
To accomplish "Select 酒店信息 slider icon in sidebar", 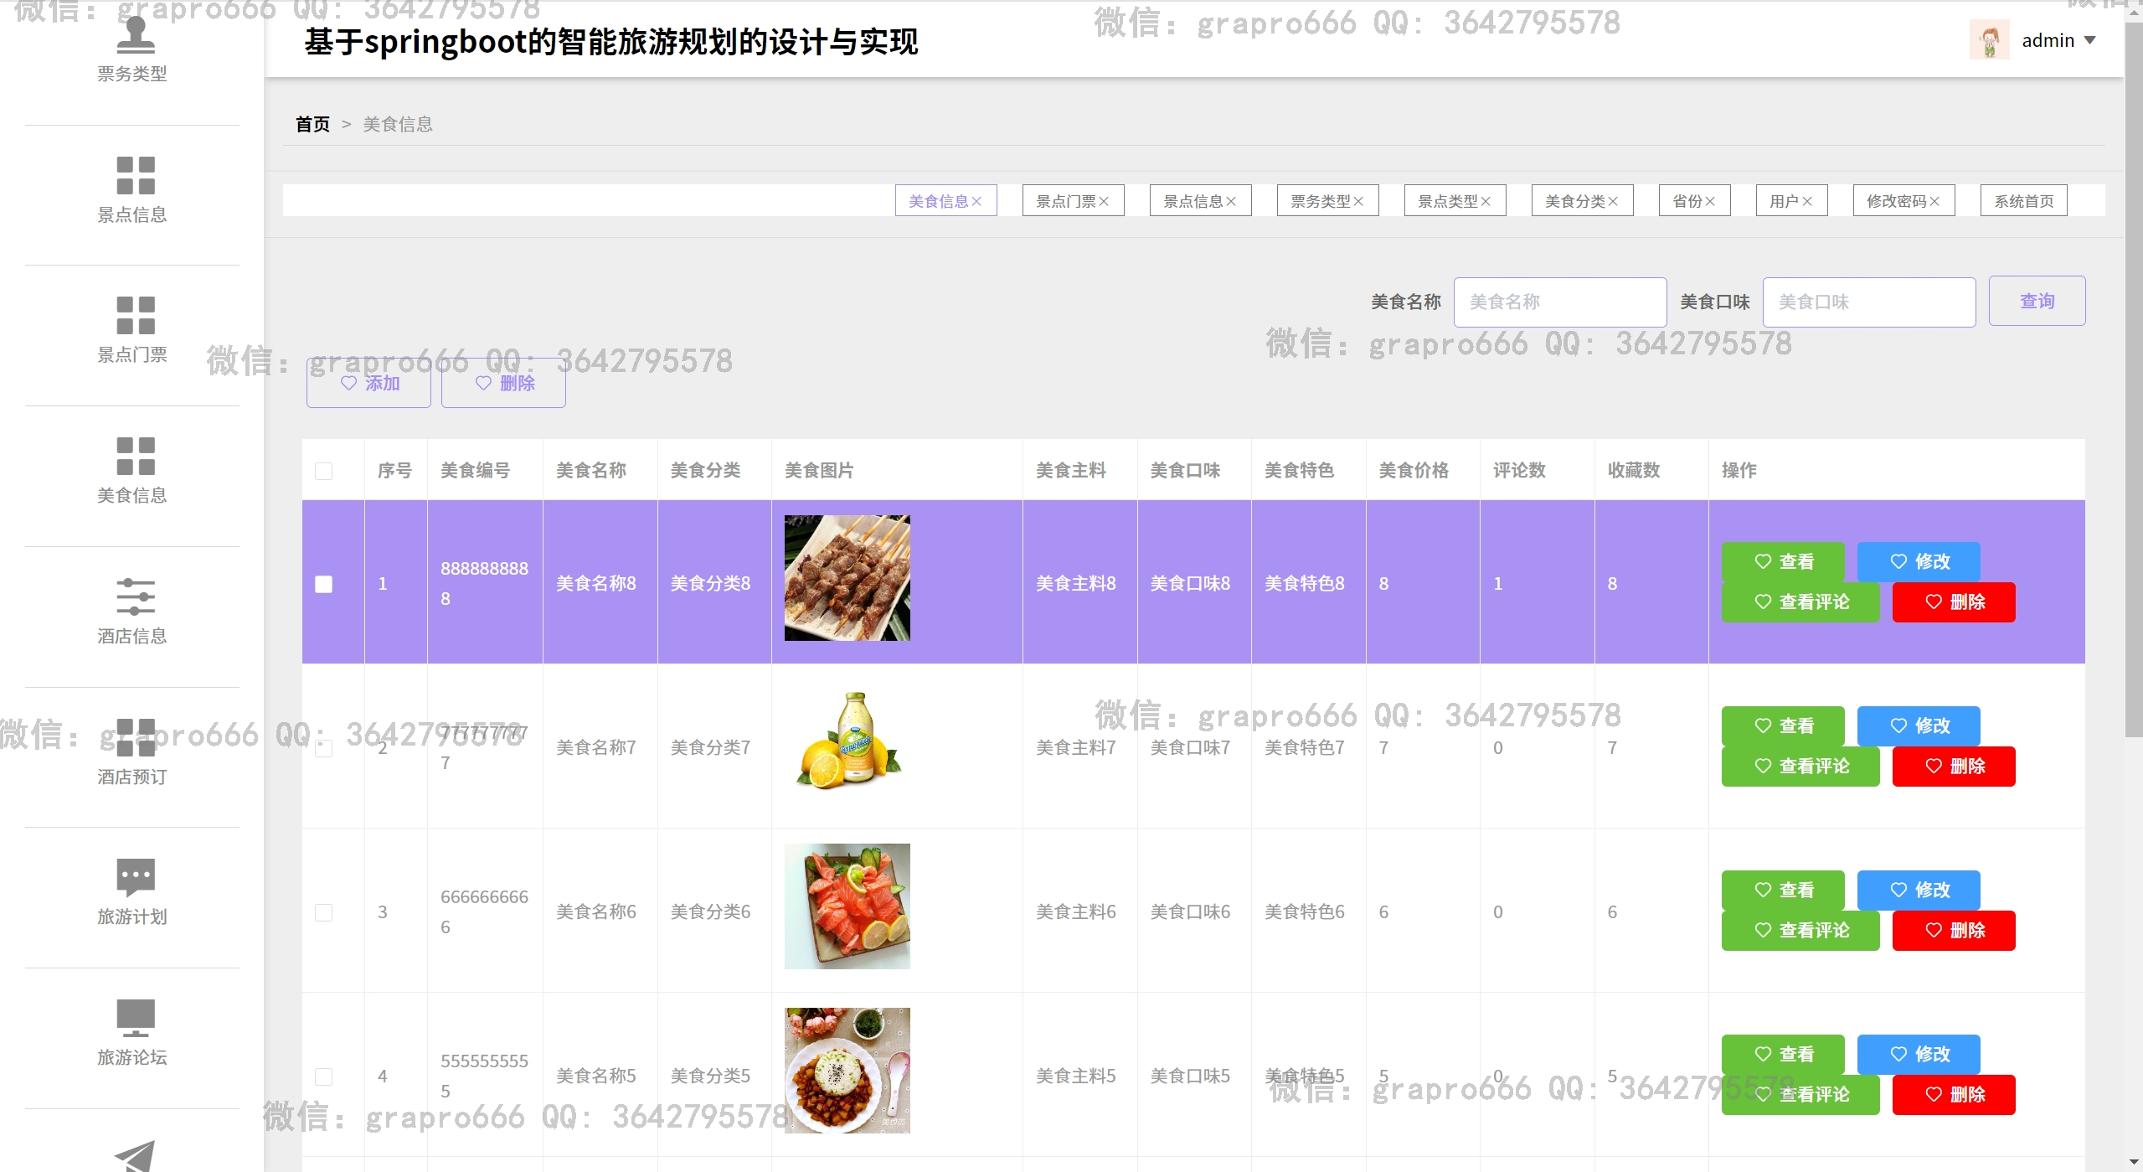I will coord(135,596).
